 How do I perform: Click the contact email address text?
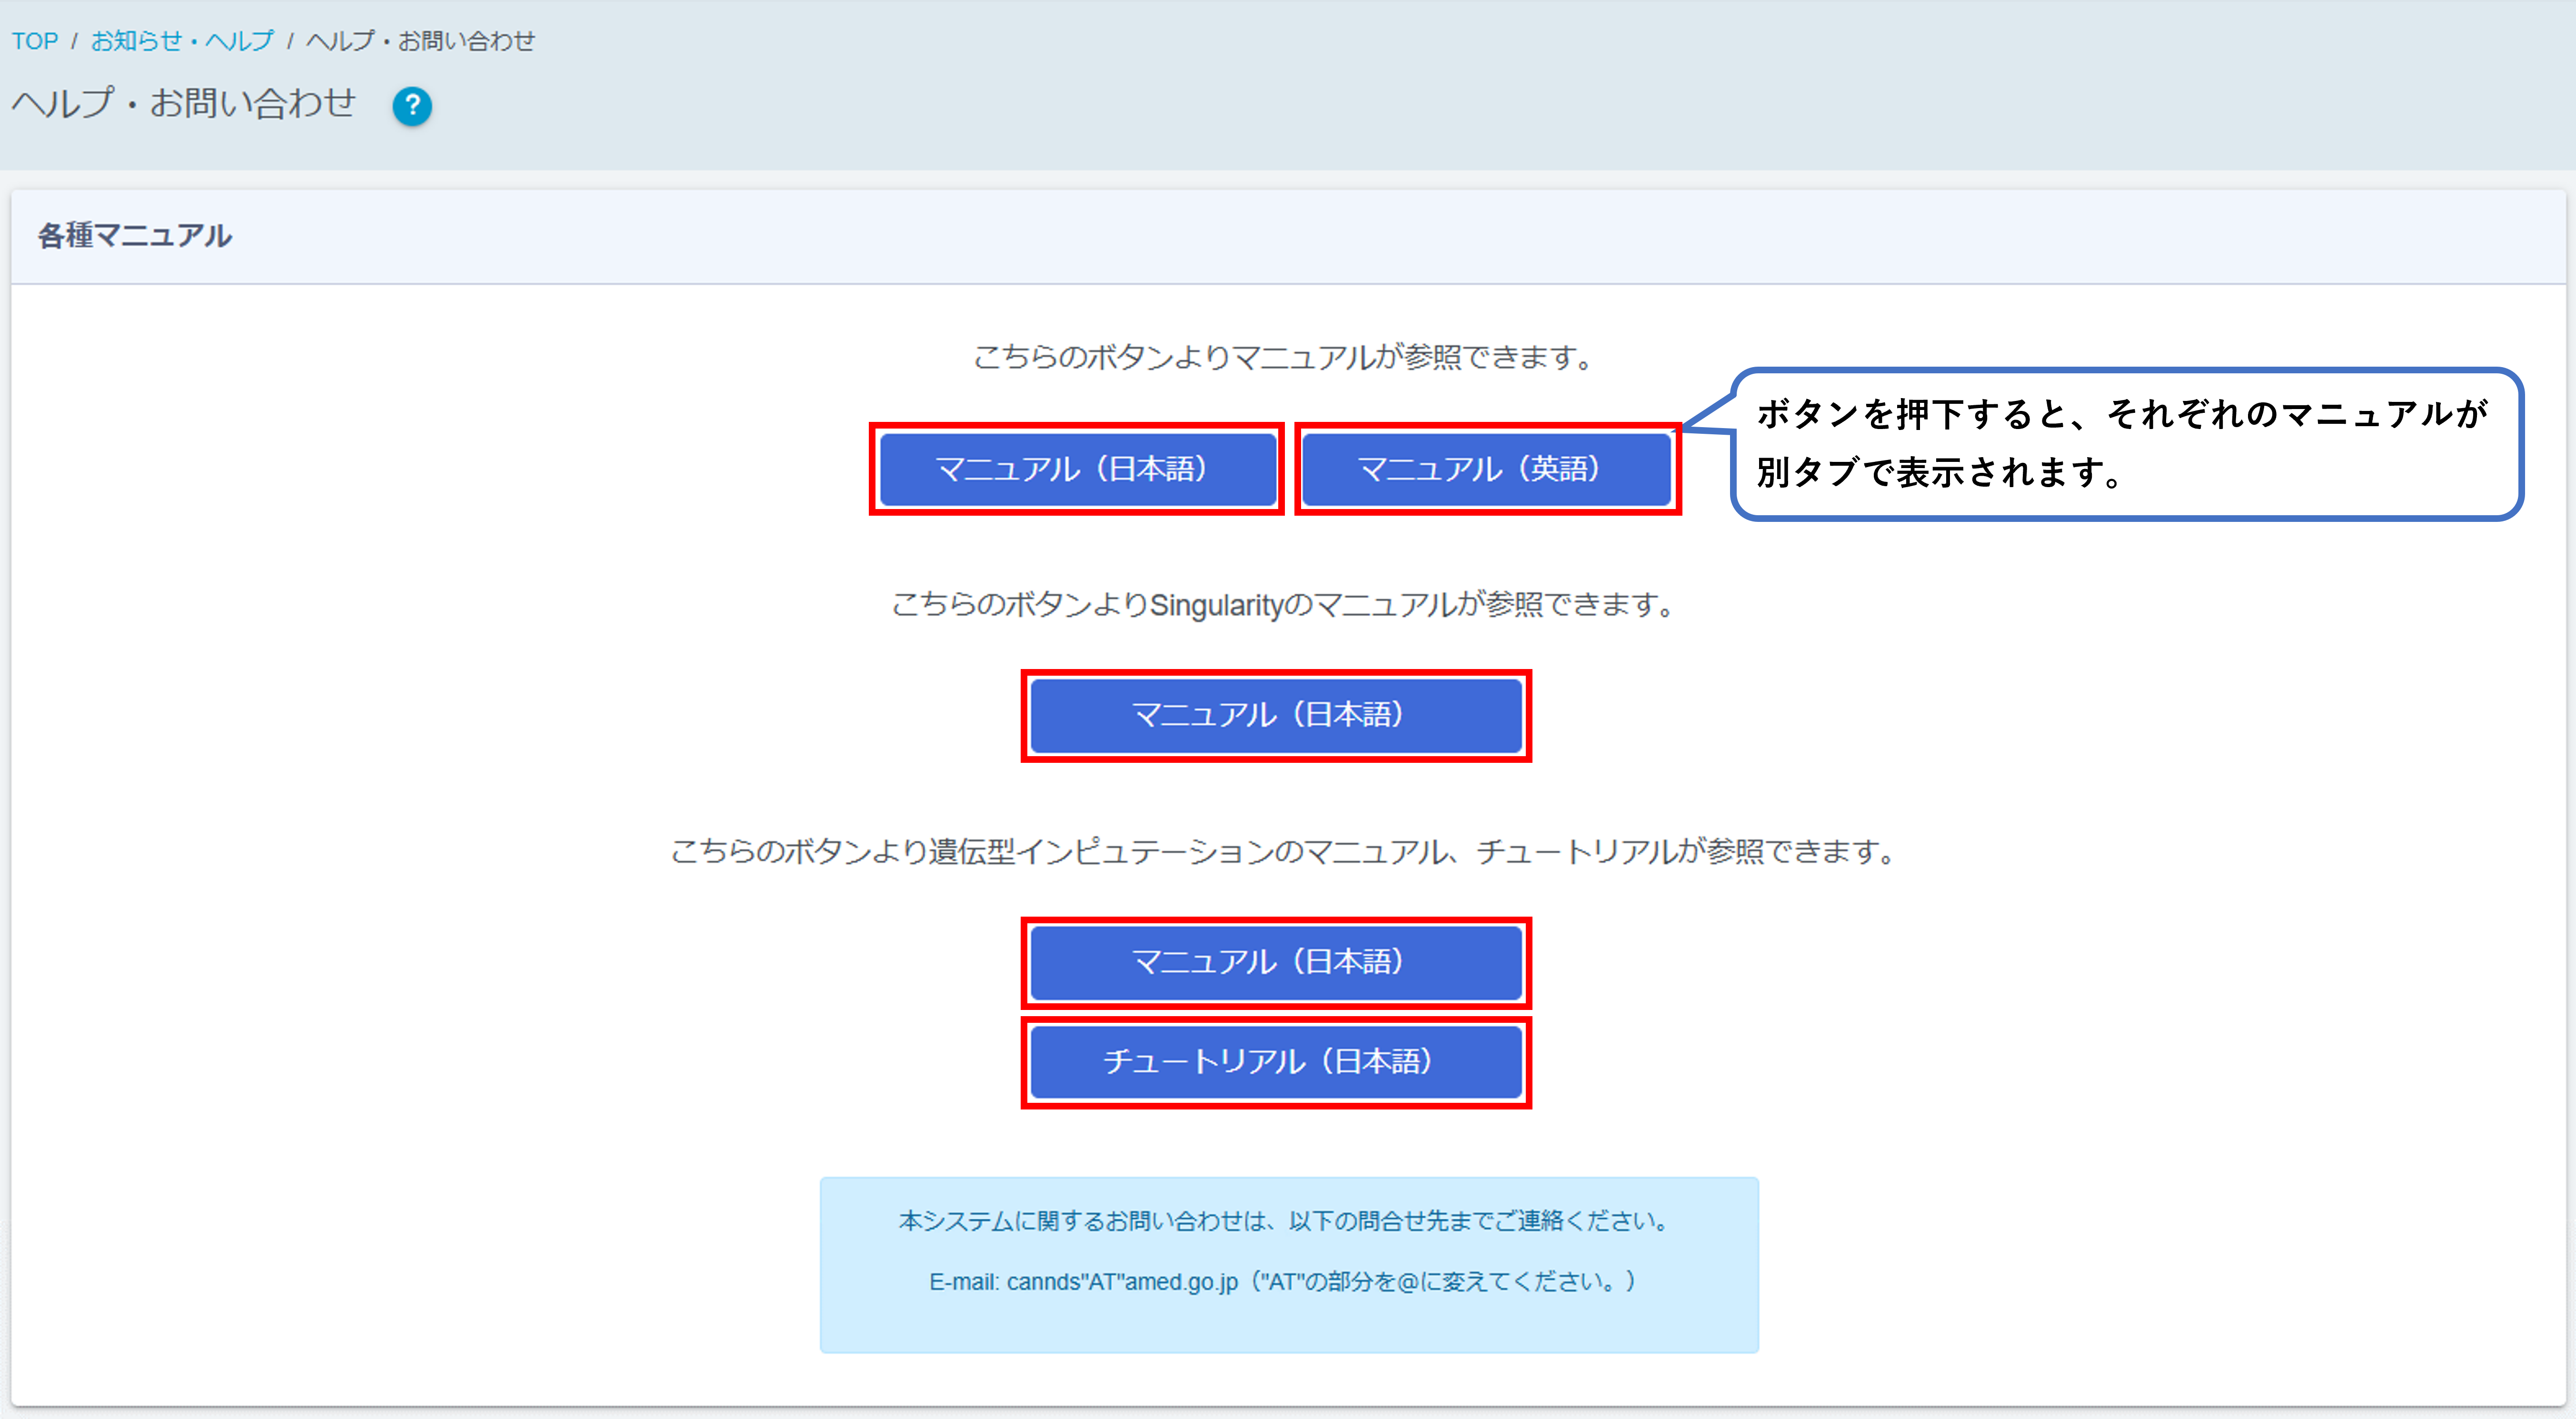[1290, 1282]
